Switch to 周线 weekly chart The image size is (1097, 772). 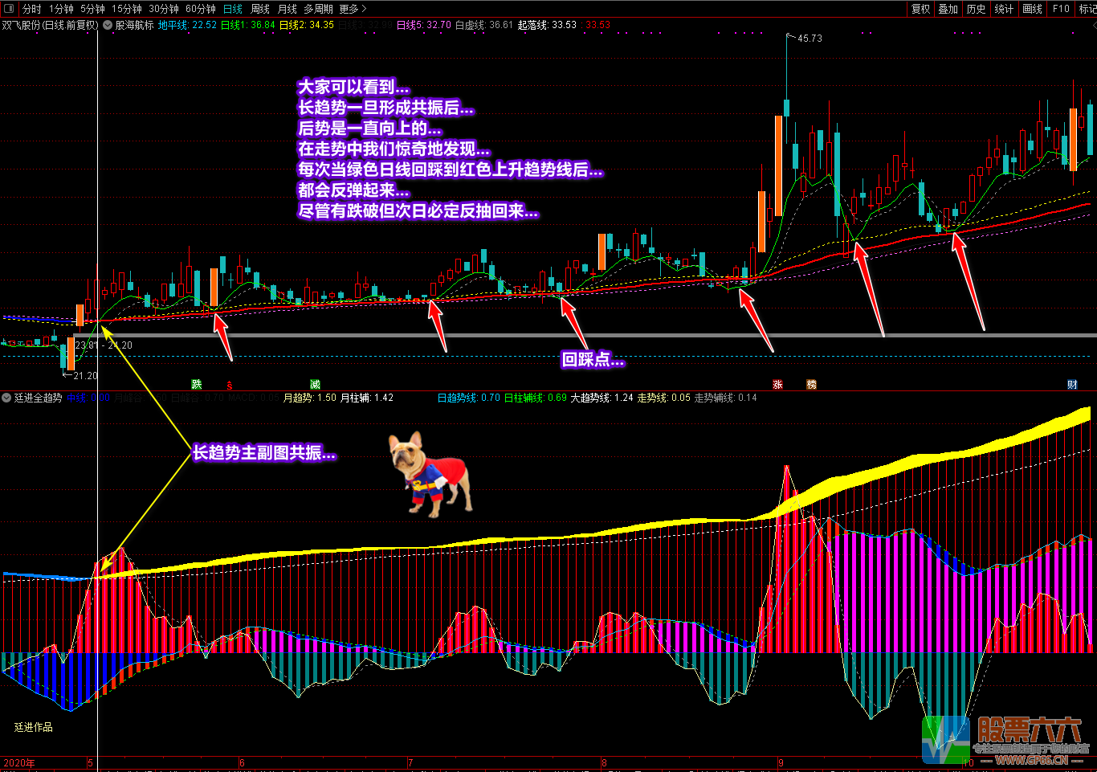click(260, 9)
